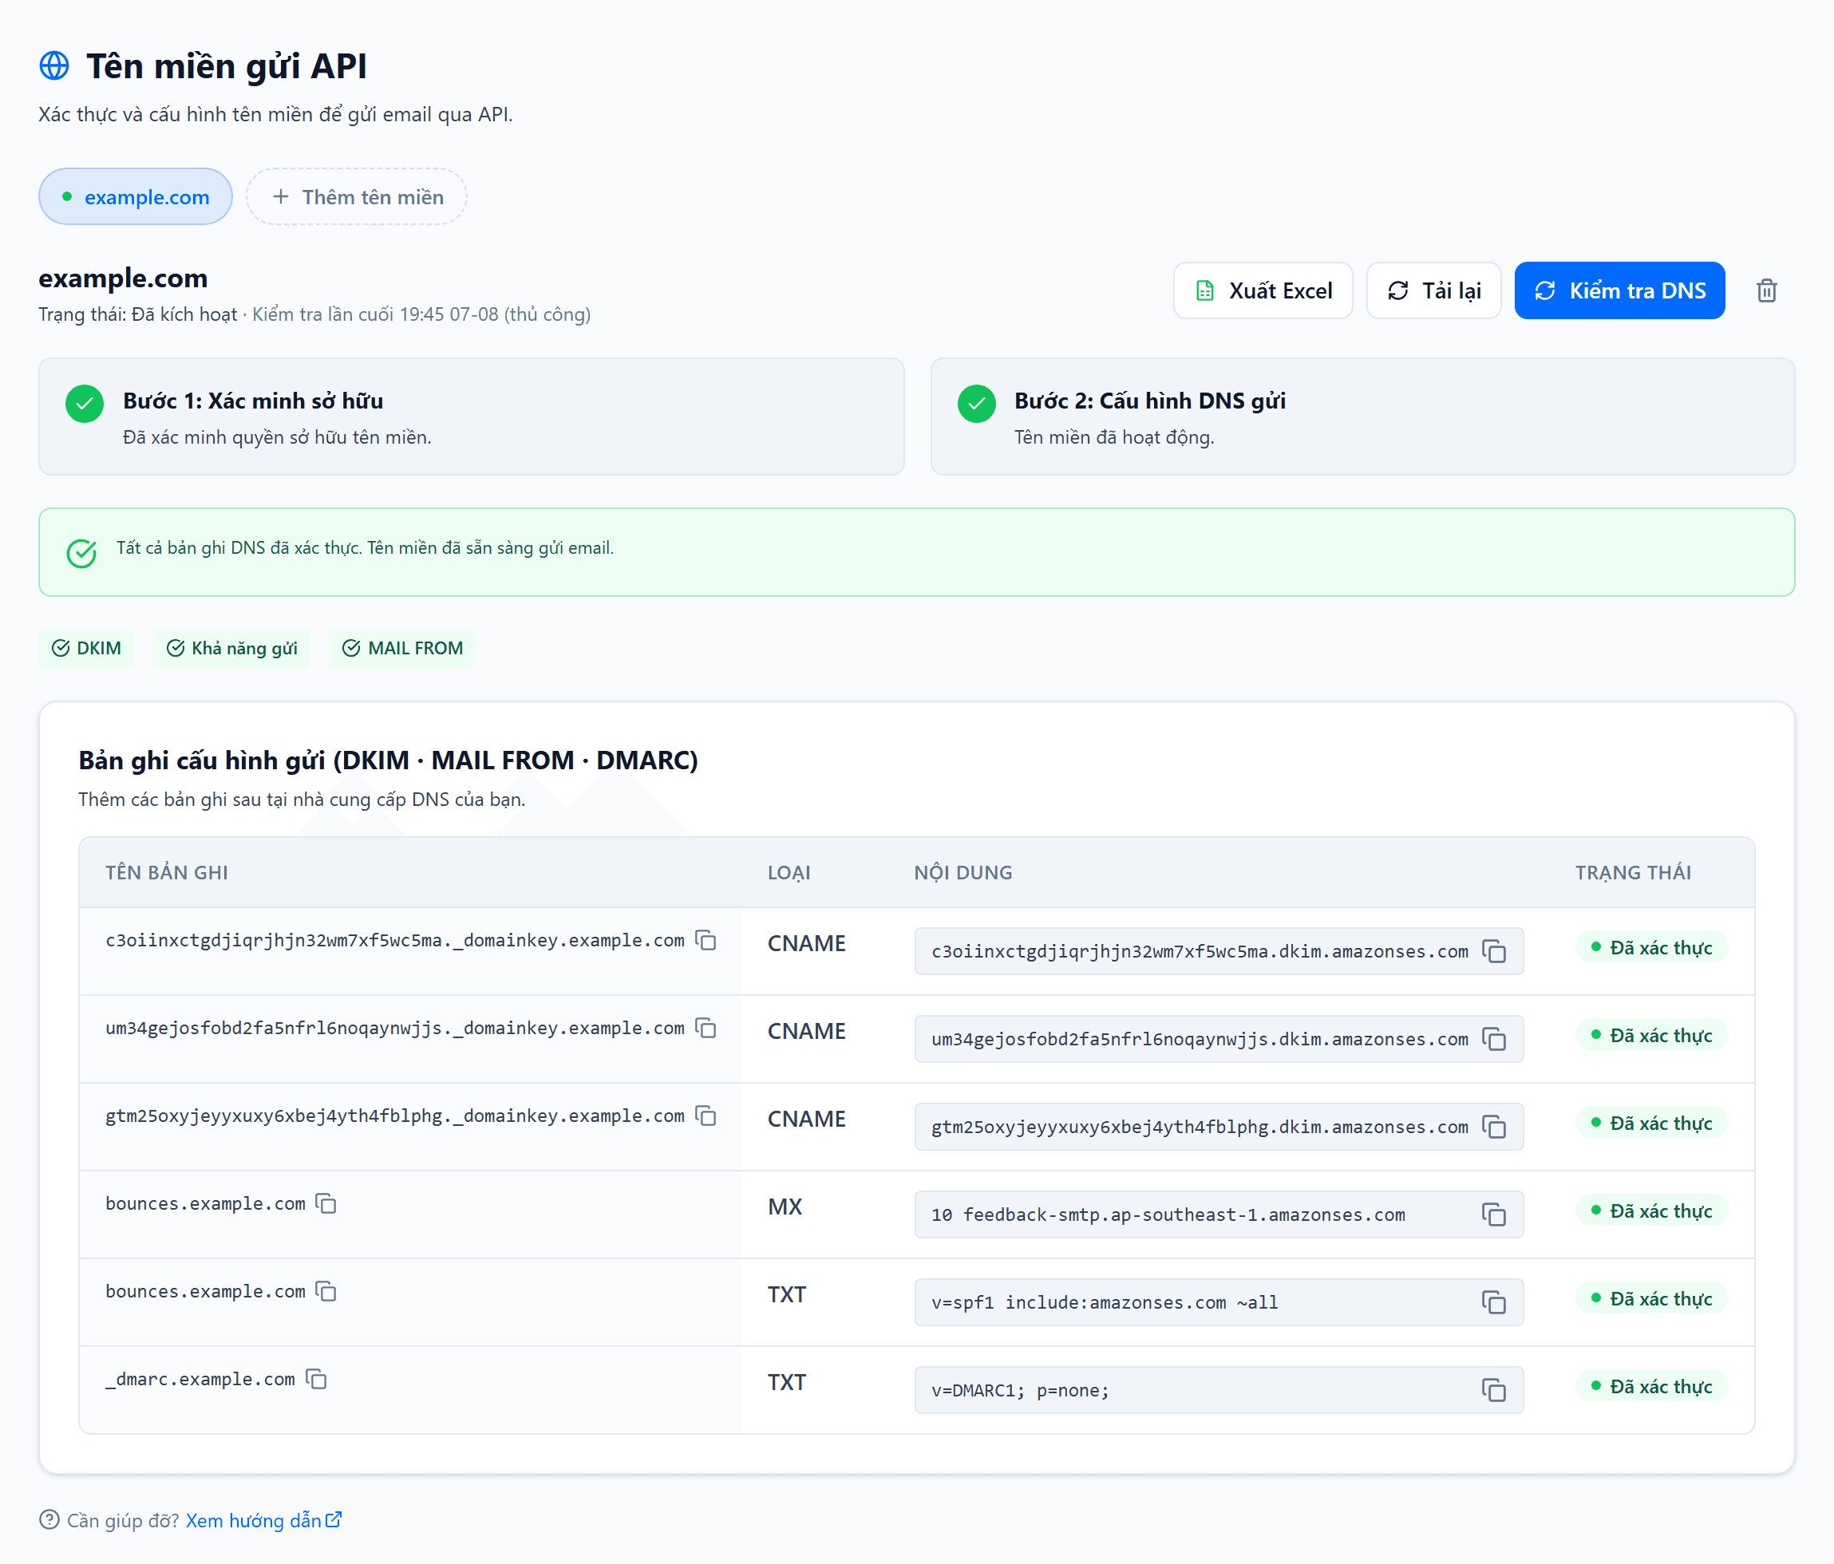Click the LOẠI column header
1834x1564 pixels.
tap(789, 873)
